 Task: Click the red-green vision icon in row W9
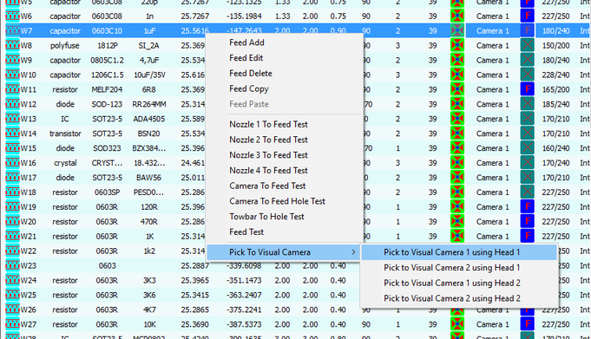(x=457, y=61)
